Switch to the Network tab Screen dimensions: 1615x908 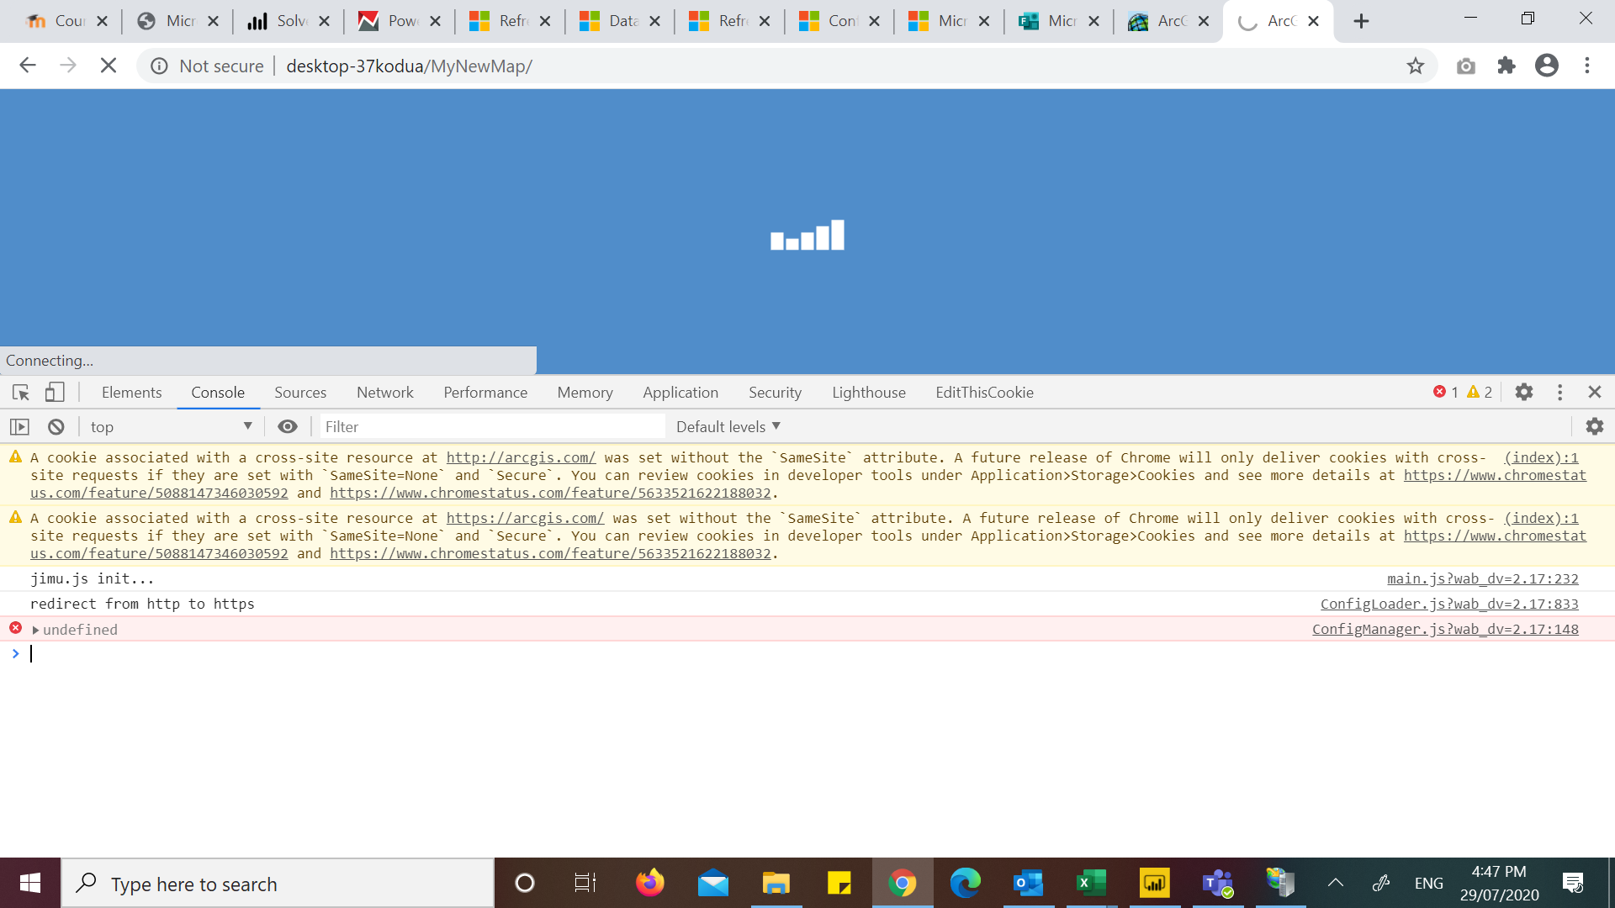[384, 393]
